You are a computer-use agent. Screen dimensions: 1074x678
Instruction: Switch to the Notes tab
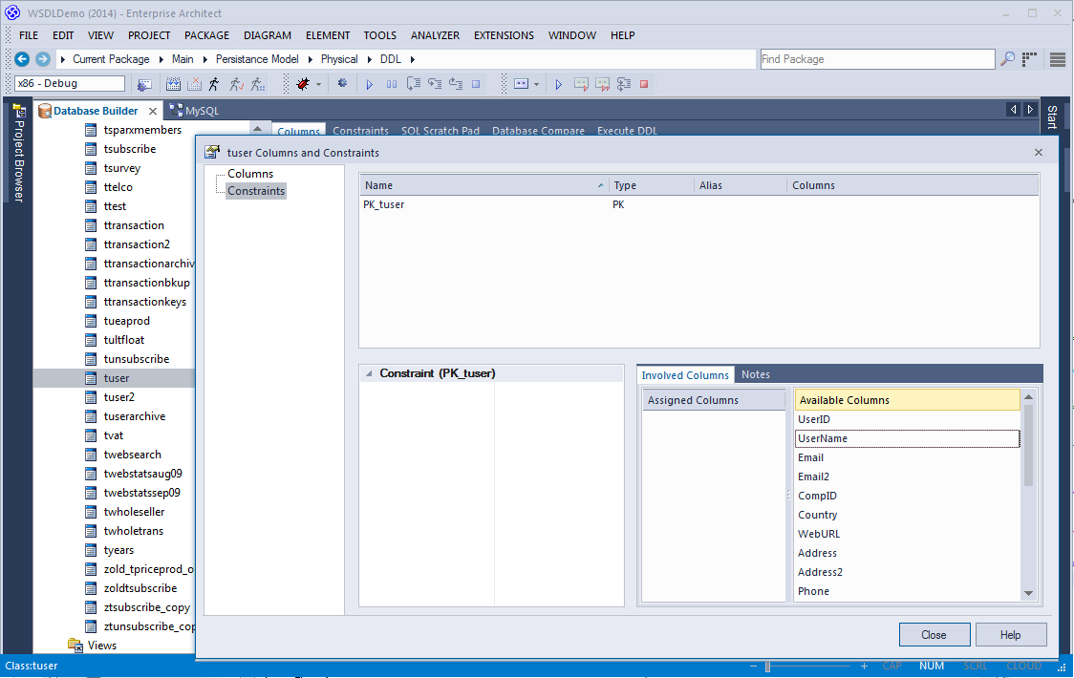pyautogui.click(x=756, y=374)
